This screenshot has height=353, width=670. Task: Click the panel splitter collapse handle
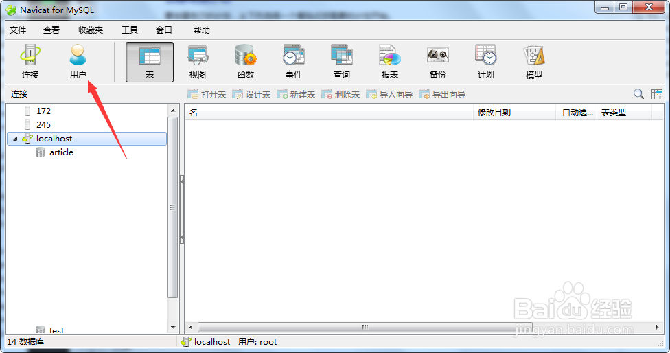(x=182, y=209)
